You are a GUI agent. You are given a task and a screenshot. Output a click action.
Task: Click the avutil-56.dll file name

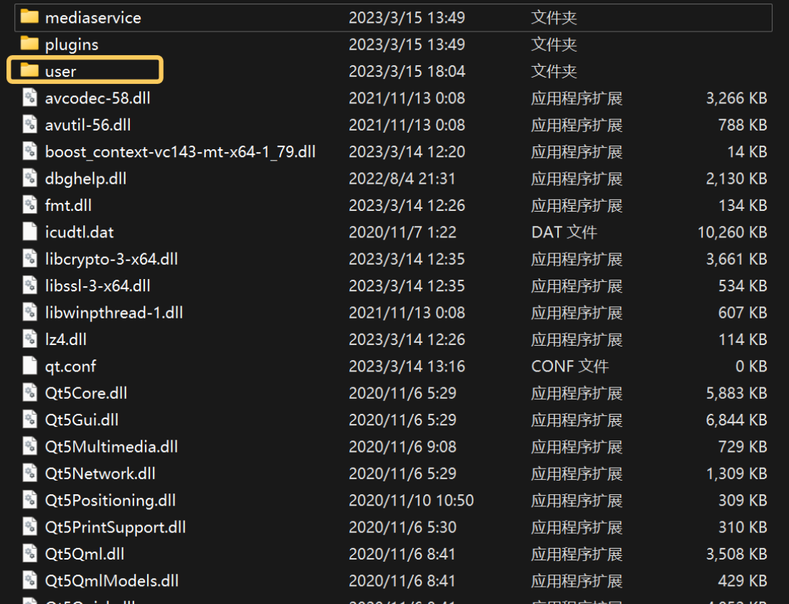click(x=88, y=125)
